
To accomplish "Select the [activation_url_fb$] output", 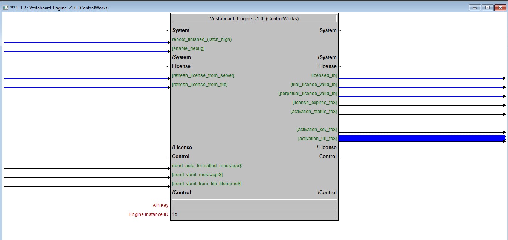I will (x=317, y=139).
